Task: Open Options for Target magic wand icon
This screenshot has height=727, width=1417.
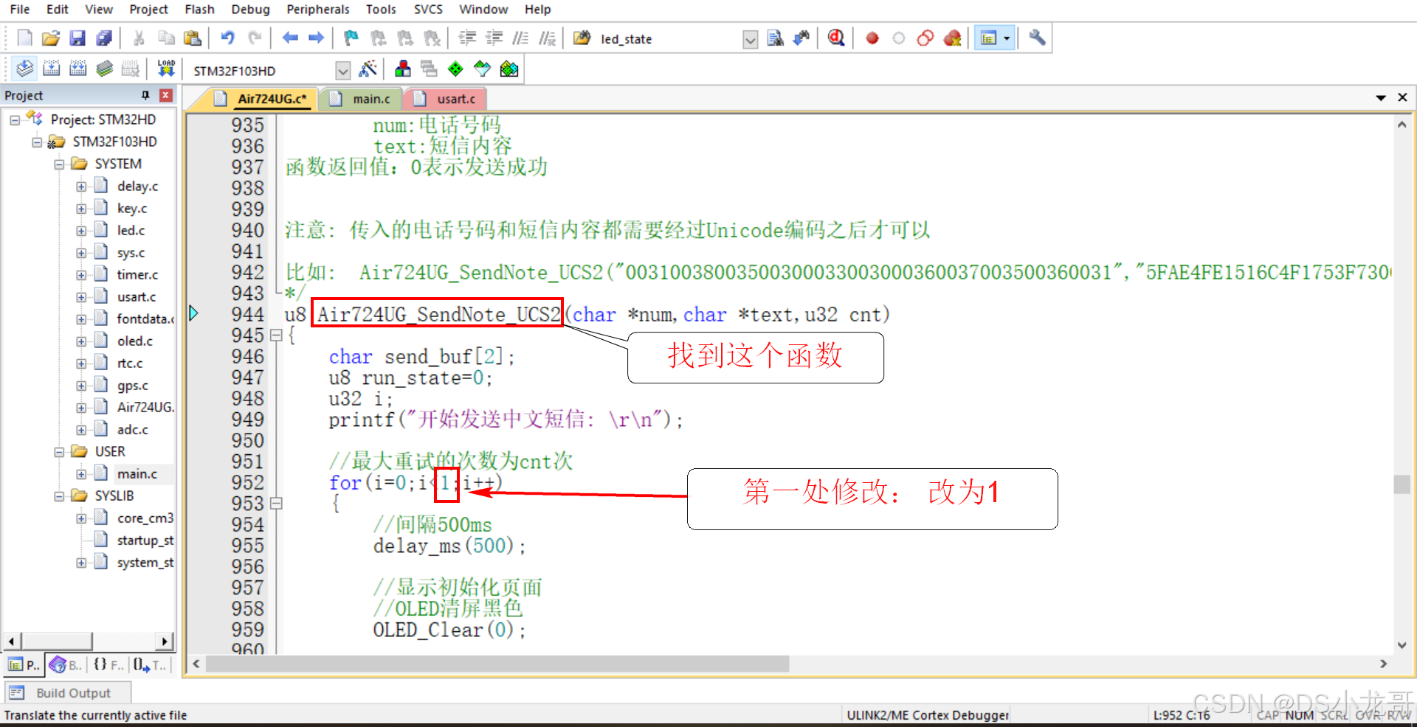Action: 368,69
